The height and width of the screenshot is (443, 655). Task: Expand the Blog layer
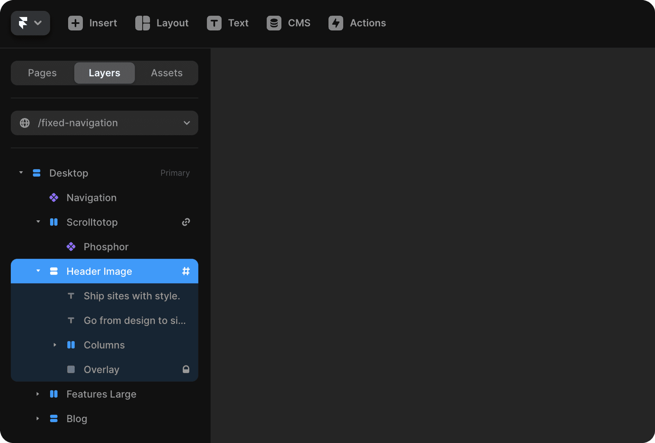(38, 418)
